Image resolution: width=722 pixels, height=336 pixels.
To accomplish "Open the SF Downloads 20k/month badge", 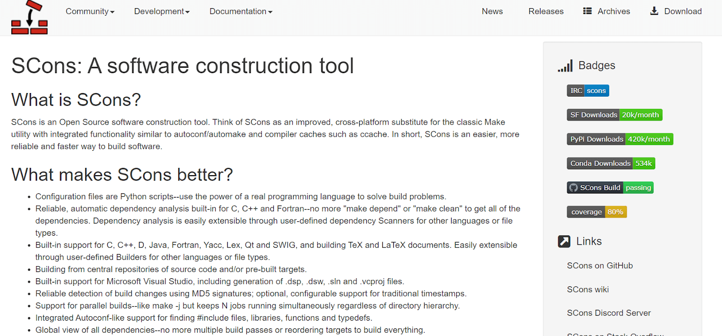I will pyautogui.click(x=615, y=115).
